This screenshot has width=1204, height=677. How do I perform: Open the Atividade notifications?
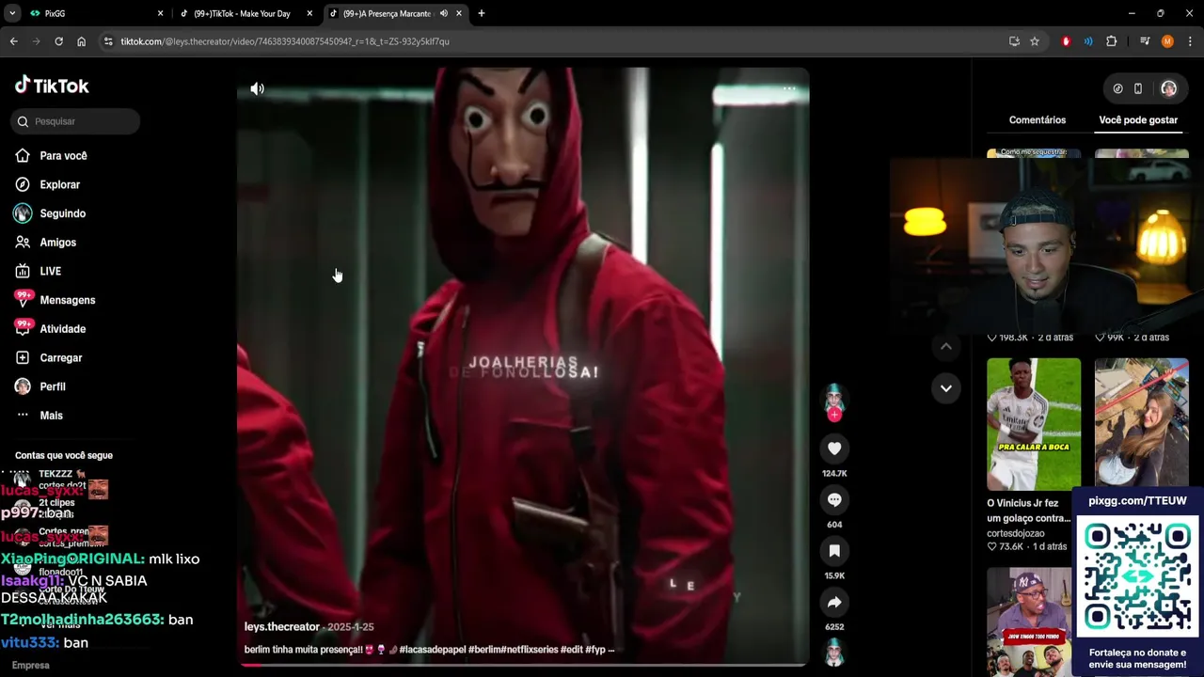[x=62, y=329]
